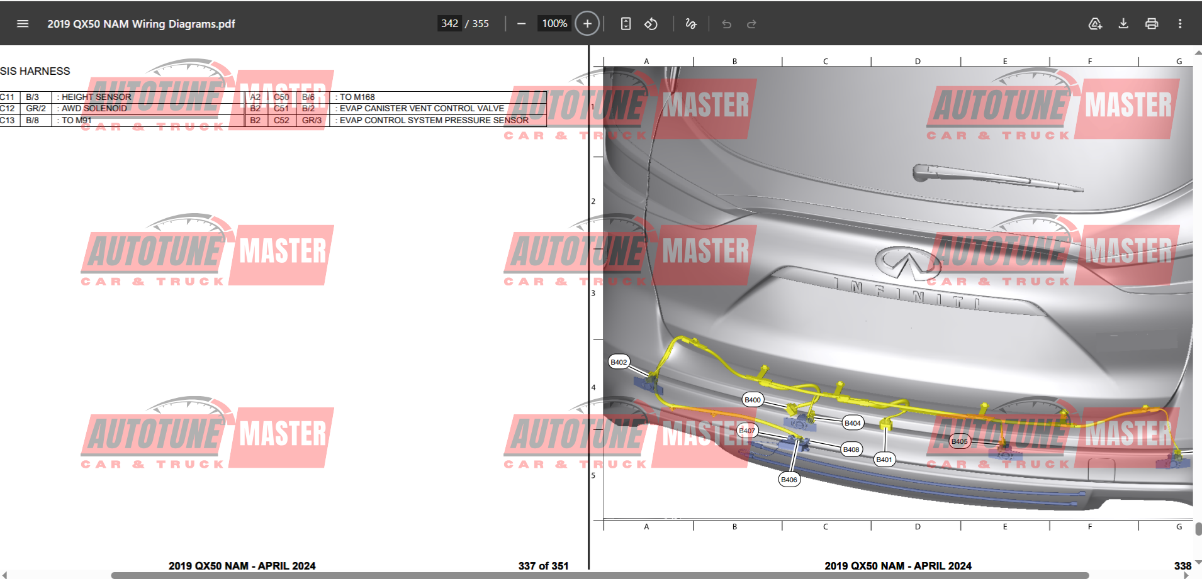Click the GR/2 color code cell
The image size is (1202, 579).
[x=36, y=108]
